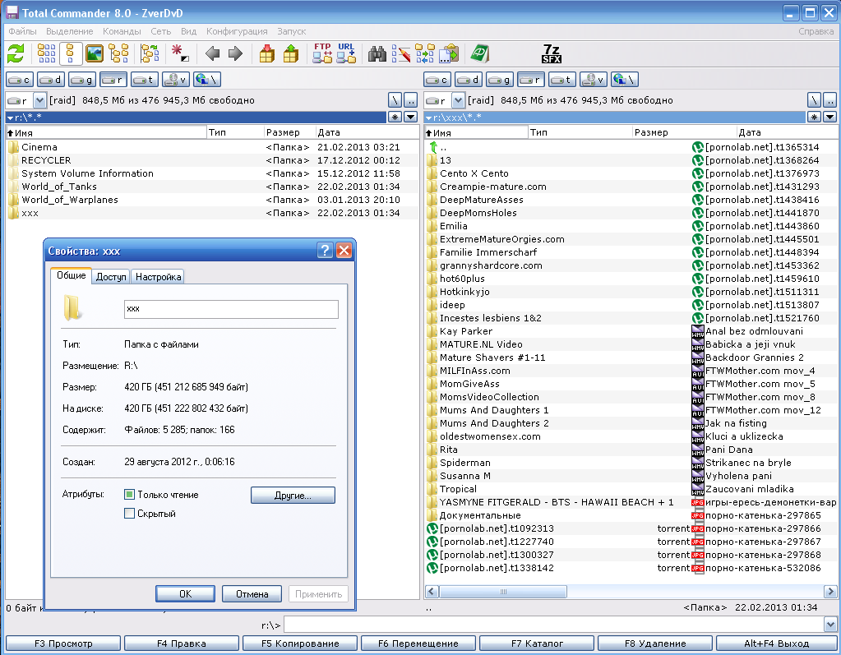This screenshot has height=655, width=841.
Task: Open the left panel drive dropdown
Action: click(x=39, y=100)
